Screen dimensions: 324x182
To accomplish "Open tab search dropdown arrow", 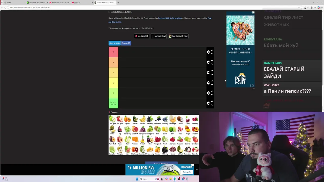I will [1, 3].
